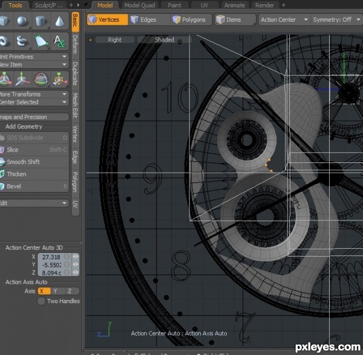This screenshot has width=363, height=355.
Task: Click the Bevel tool
Action: pyautogui.click(x=34, y=186)
